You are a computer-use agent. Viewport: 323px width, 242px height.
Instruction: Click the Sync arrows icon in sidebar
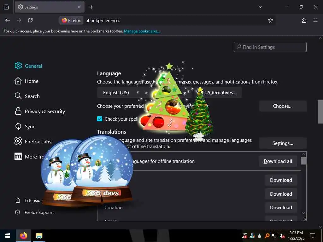pos(18,126)
